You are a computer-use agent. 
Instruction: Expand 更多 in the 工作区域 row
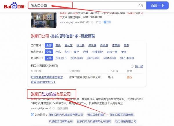coord(126,45)
